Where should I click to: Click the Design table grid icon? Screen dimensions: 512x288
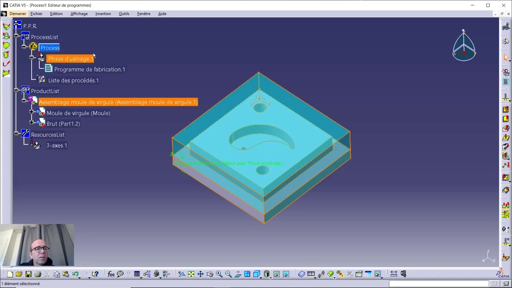point(137,274)
